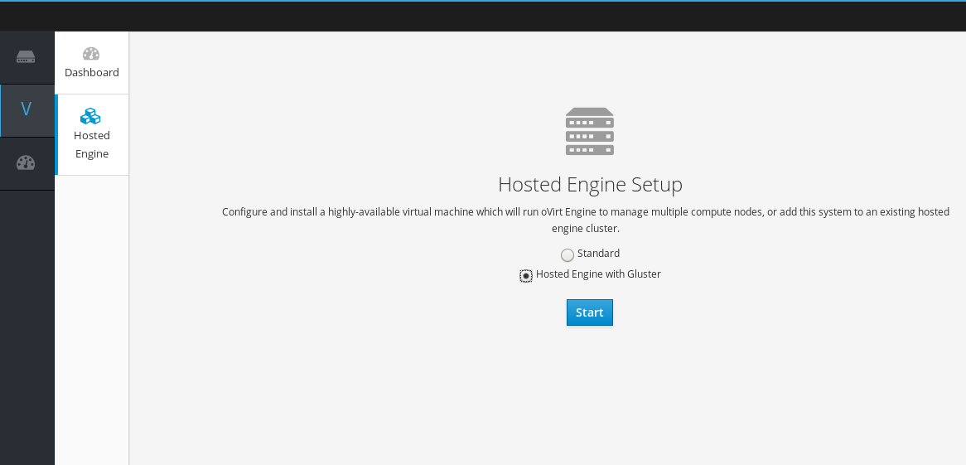Click the gauge icon in dark sidebar
Viewport: 966px width, 465px height.
point(26,163)
